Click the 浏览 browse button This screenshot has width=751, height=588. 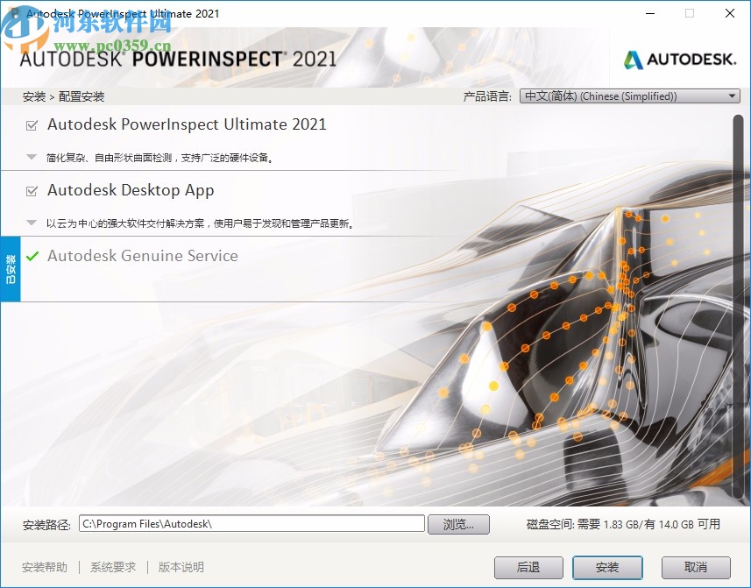click(x=458, y=524)
